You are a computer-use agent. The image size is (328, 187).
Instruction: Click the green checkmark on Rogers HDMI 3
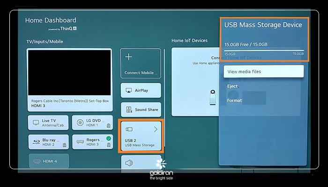click(x=109, y=138)
